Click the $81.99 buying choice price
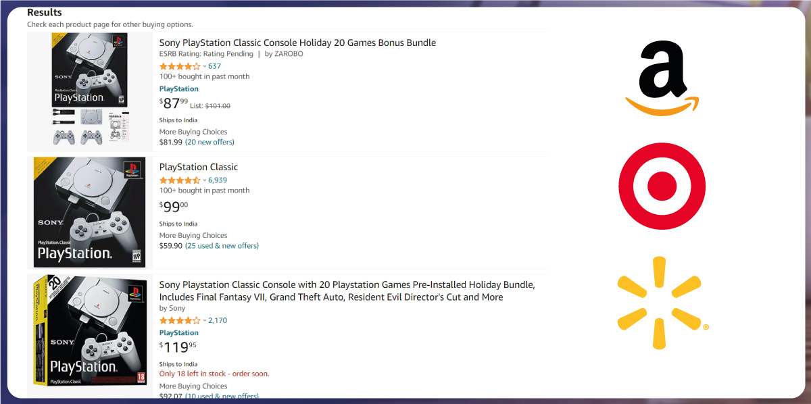Image resolution: width=811 pixels, height=404 pixels. pyautogui.click(x=171, y=142)
